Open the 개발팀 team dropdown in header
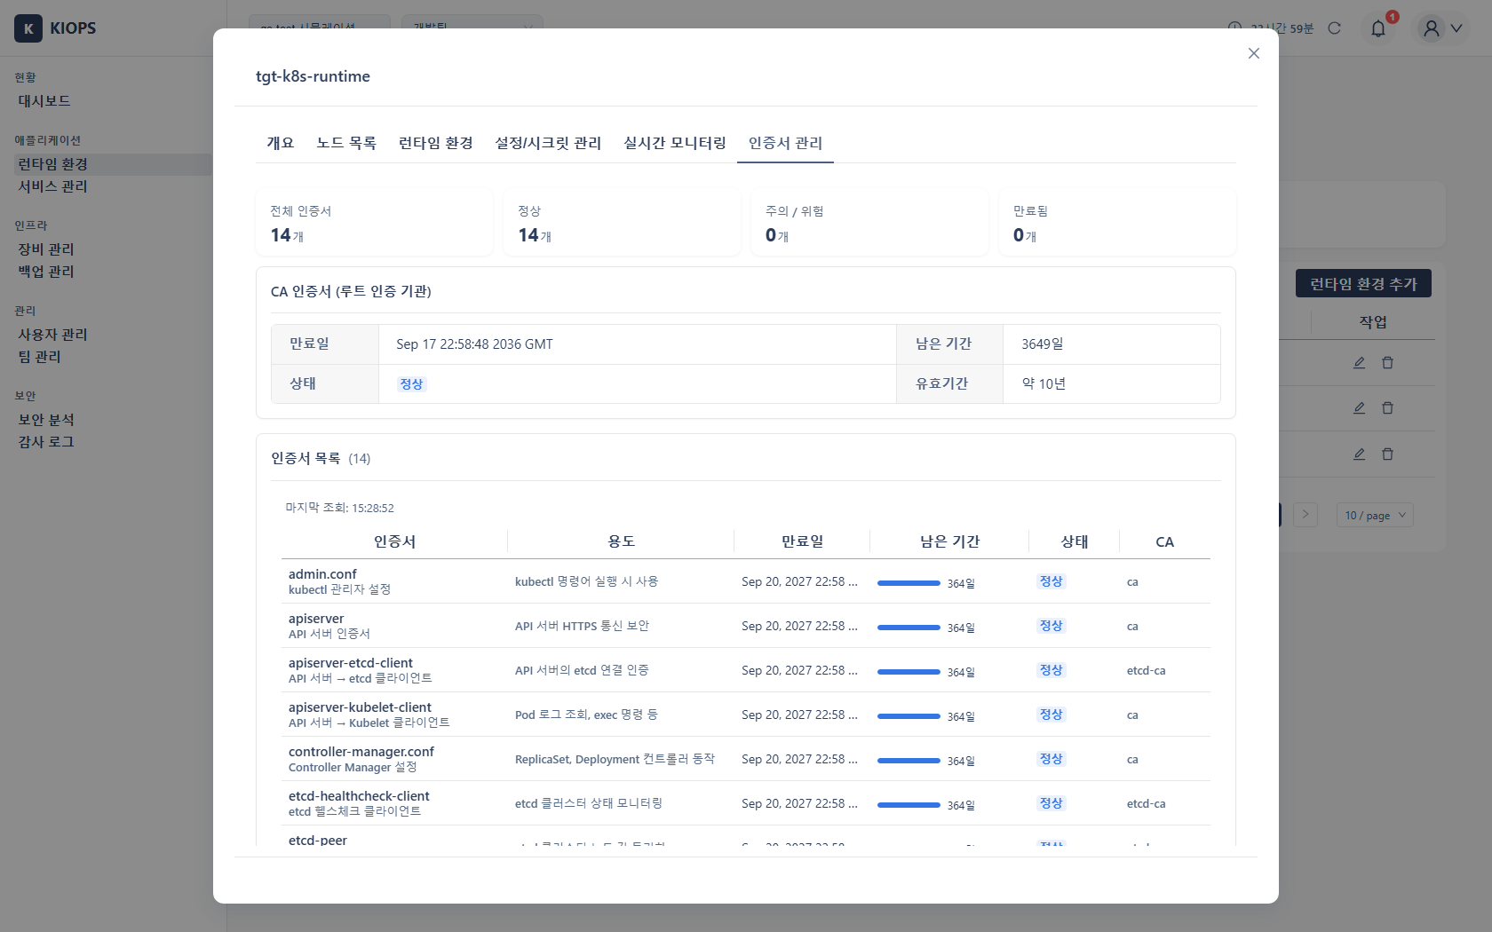1492x932 pixels. pyautogui.click(x=472, y=27)
